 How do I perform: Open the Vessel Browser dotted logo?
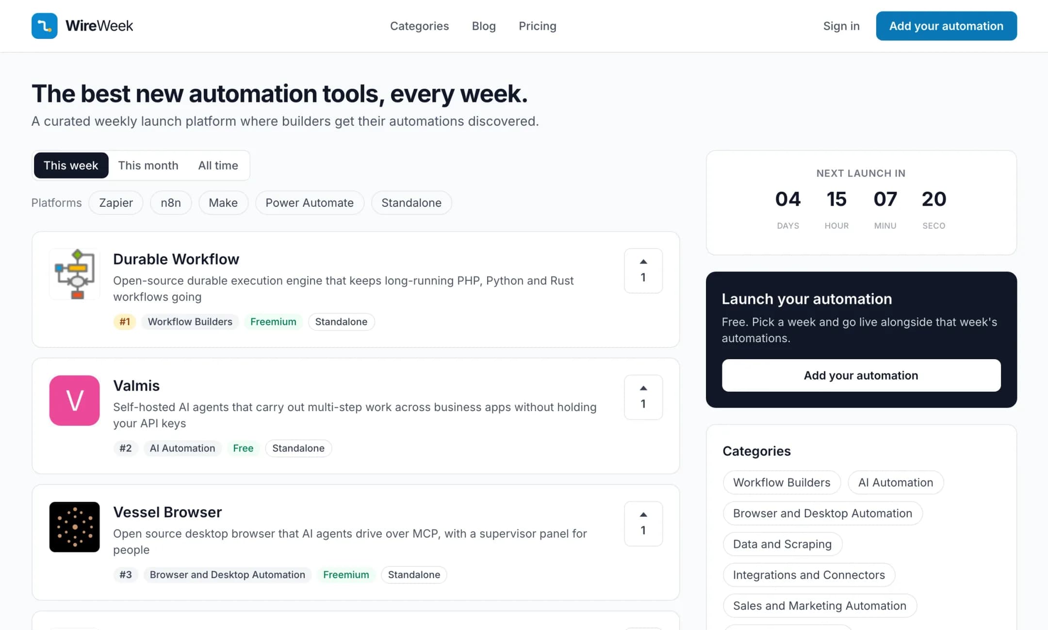pyautogui.click(x=74, y=527)
